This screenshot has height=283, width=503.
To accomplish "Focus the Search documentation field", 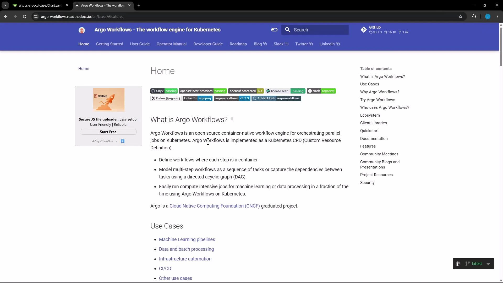I will click(x=315, y=30).
